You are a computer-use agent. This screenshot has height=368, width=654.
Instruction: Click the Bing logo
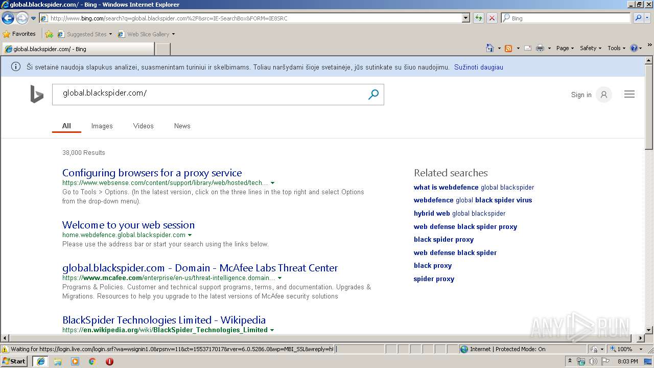tap(37, 95)
